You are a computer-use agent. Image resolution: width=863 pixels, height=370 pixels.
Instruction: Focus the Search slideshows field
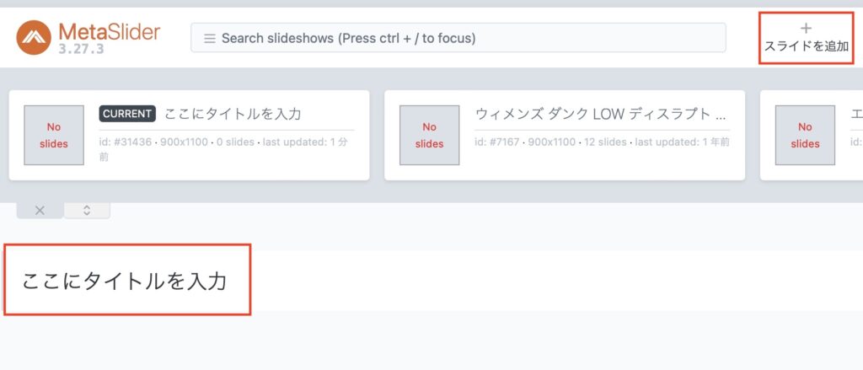458,38
